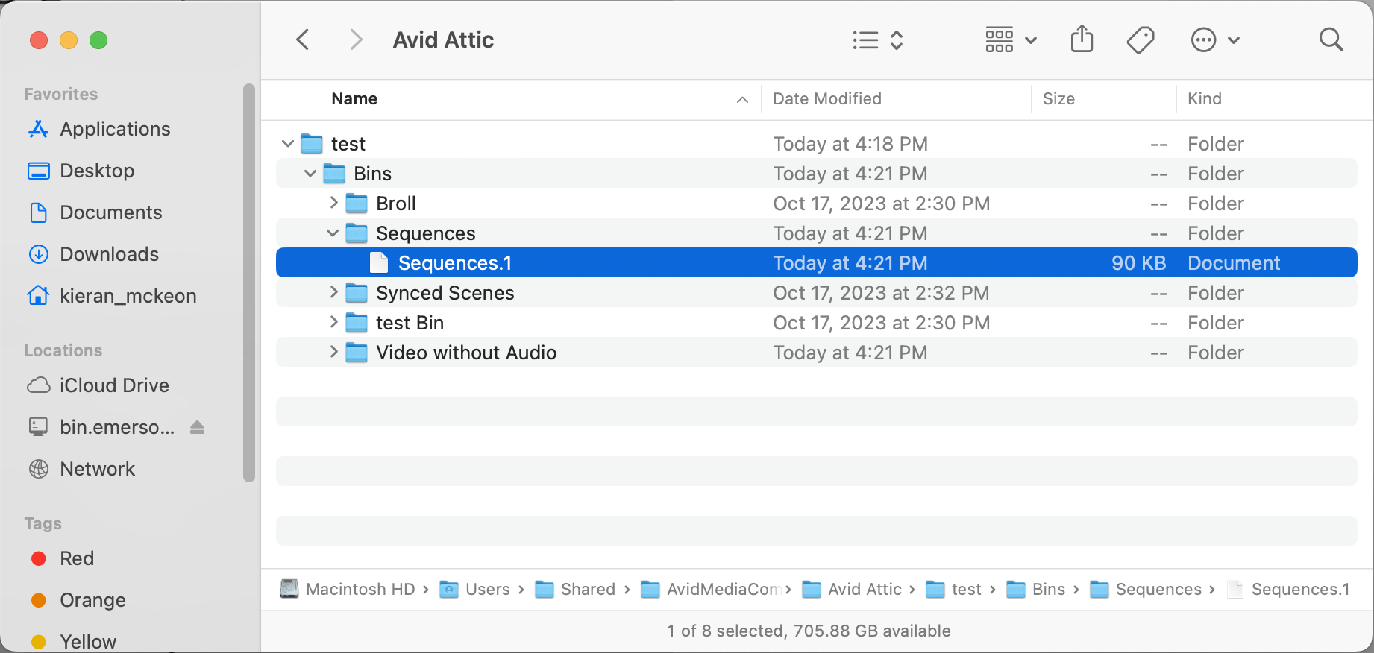Click the Downloads sidebar icon
The image size is (1374, 653).
click(39, 254)
